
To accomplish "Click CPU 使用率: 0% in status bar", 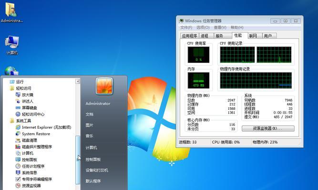I will point(226,142).
